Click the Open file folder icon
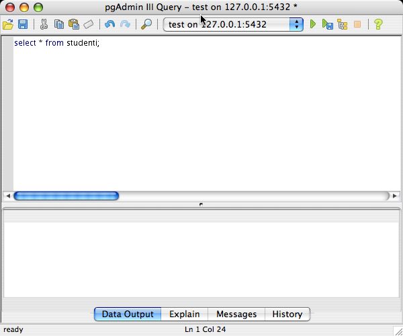The height and width of the screenshot is (336, 403). [x=8, y=25]
